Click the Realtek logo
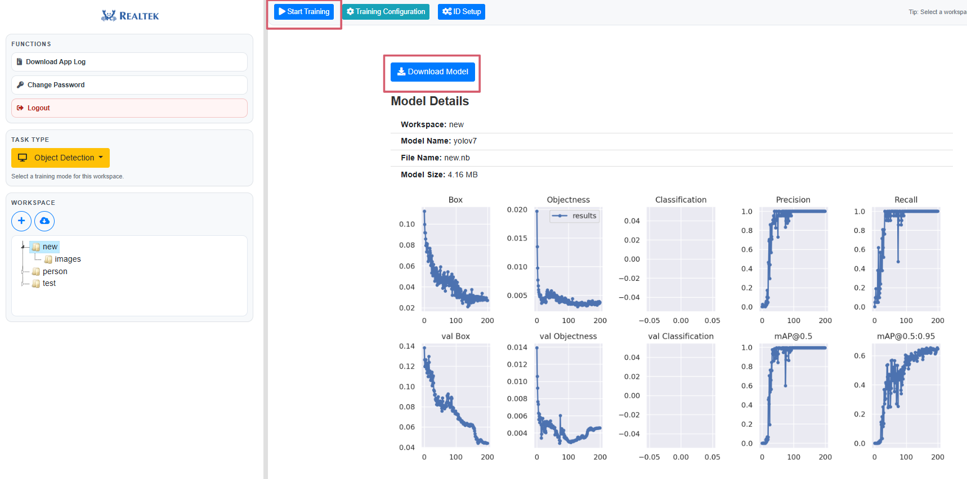 pyautogui.click(x=130, y=16)
